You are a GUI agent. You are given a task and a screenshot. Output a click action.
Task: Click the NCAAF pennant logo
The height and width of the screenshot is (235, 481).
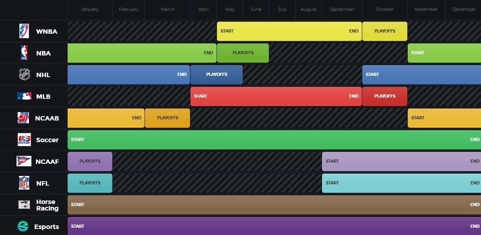[24, 161]
